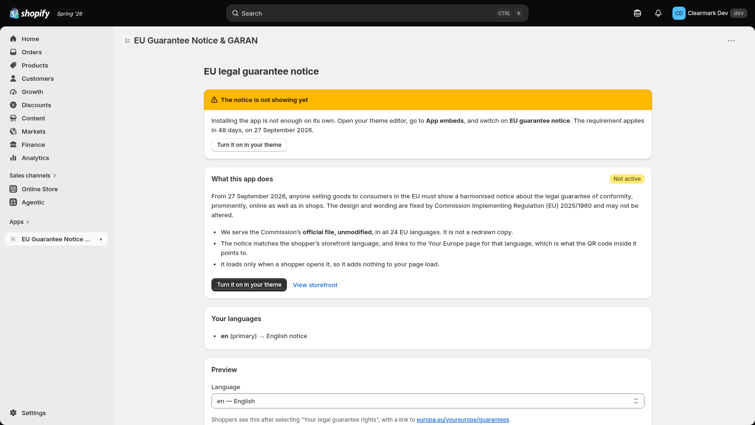
Task: Click the CTRL K shortcut hint
Action: coord(510,13)
